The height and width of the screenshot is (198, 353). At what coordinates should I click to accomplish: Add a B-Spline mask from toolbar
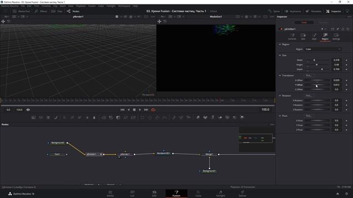pyautogui.click(x=165, y=117)
